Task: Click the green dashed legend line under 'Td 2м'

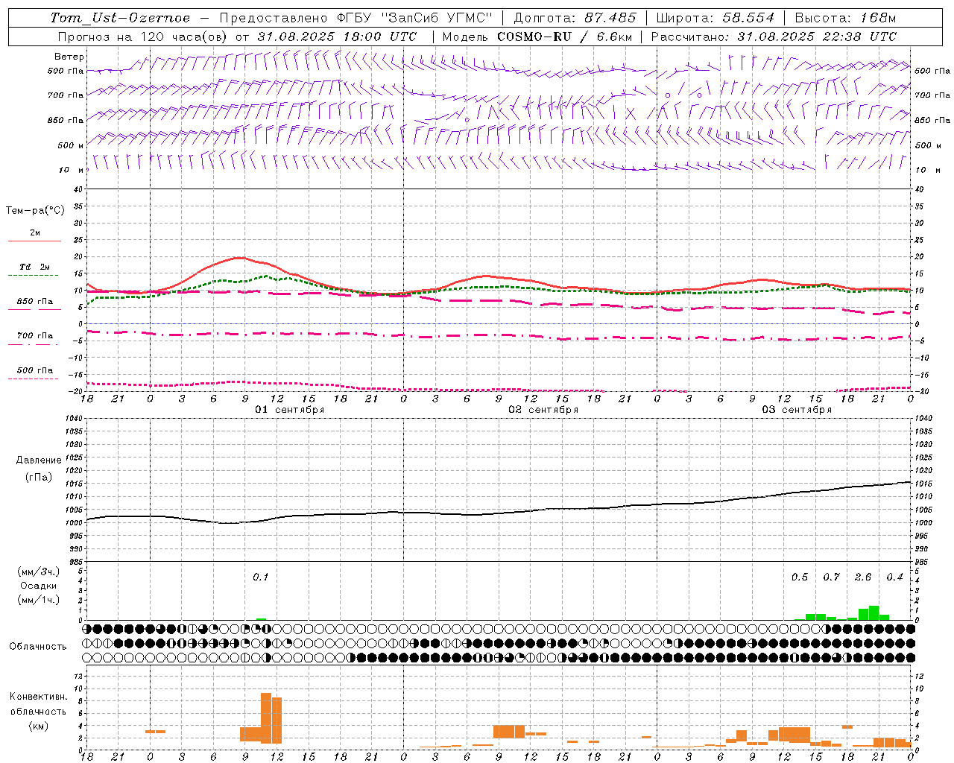Action: tap(34, 276)
